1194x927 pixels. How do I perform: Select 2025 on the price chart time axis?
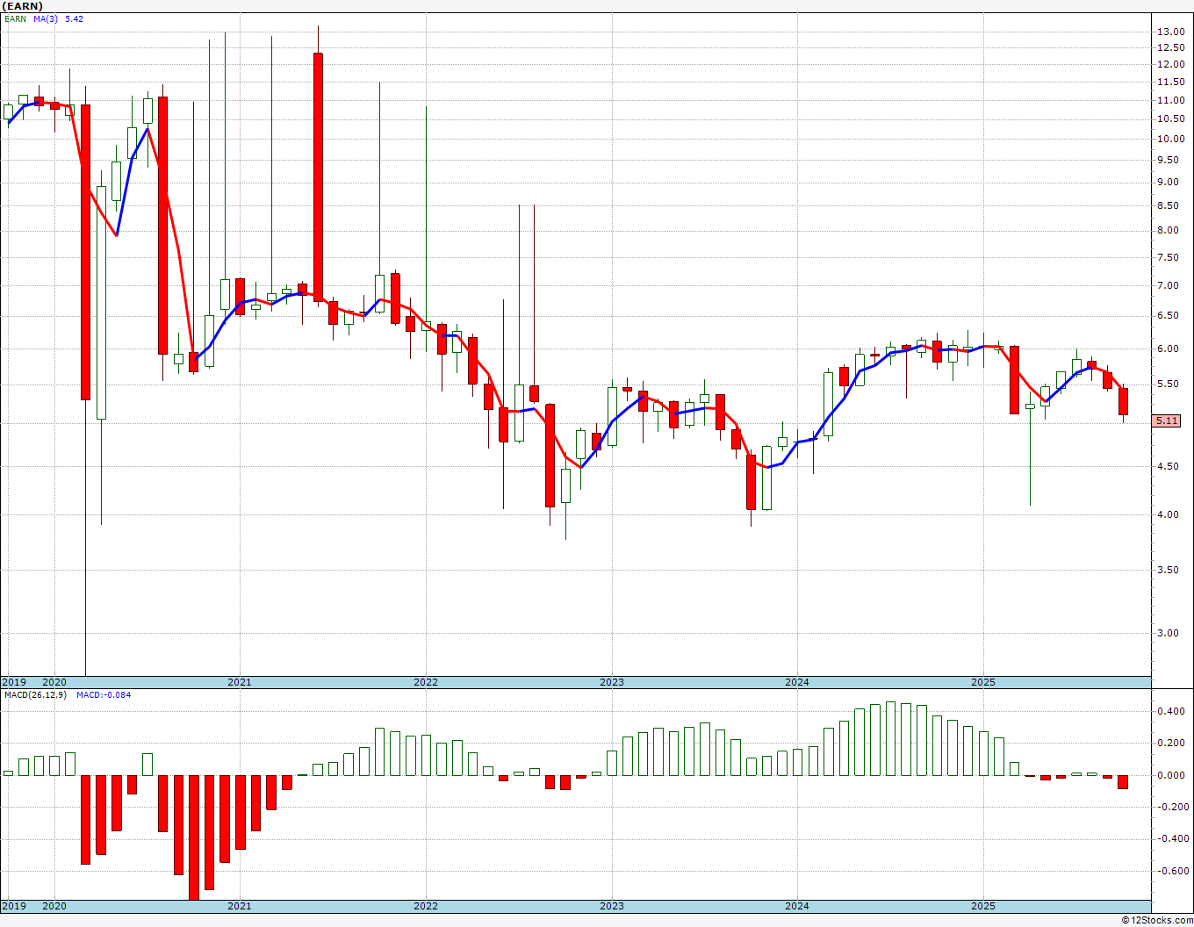pyautogui.click(x=983, y=682)
